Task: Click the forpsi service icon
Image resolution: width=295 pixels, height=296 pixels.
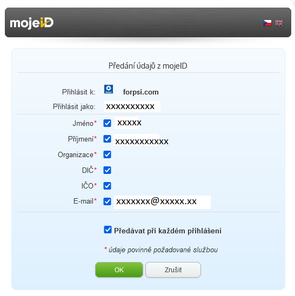Action: (109, 89)
